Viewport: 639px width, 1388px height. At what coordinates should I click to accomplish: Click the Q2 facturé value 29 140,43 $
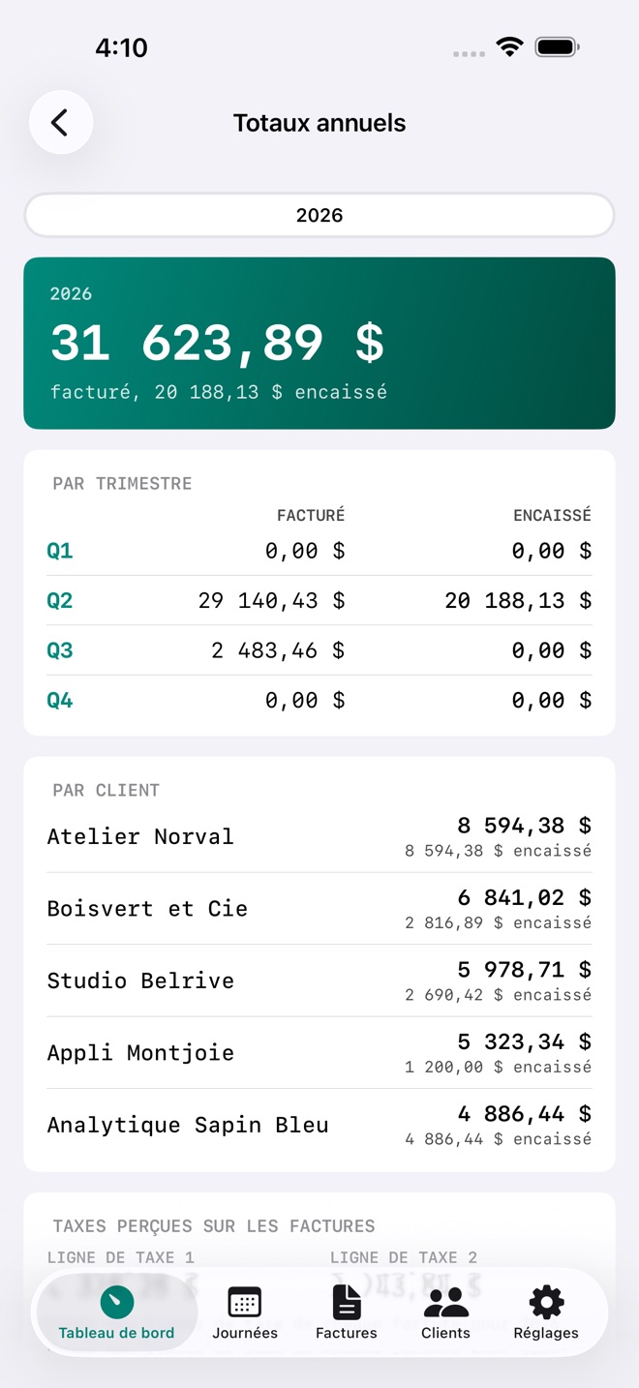(271, 600)
